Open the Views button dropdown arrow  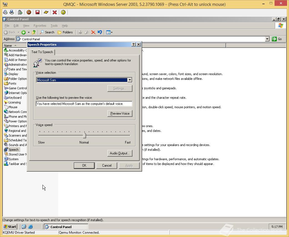pyautogui.click(x=112, y=32)
